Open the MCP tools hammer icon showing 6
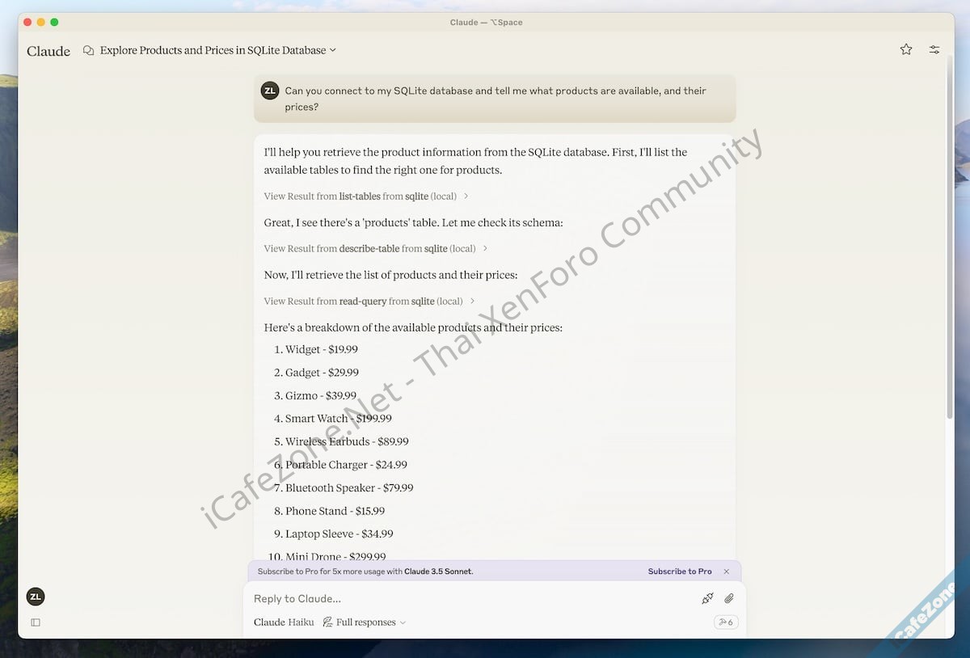This screenshot has width=970, height=658. click(725, 622)
